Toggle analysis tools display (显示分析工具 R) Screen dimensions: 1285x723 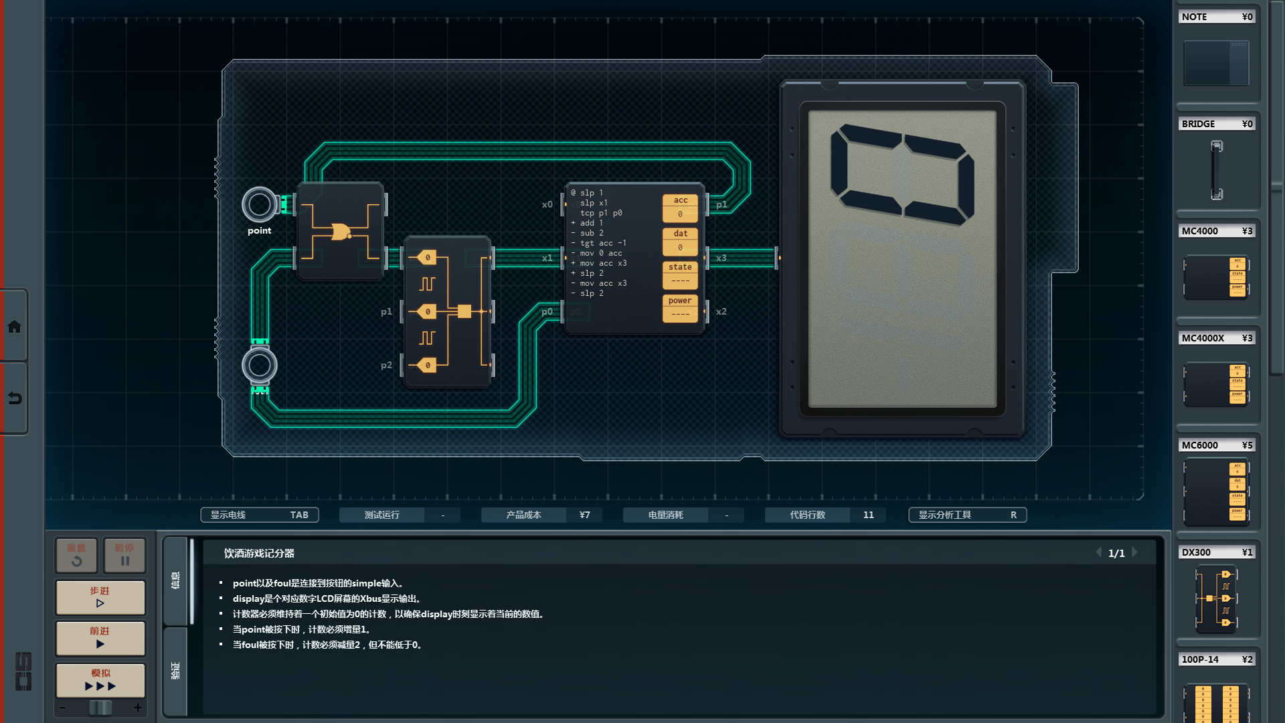click(967, 515)
